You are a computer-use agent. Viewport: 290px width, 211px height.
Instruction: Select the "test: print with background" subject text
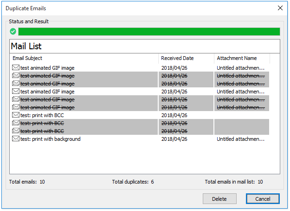coord(51,139)
